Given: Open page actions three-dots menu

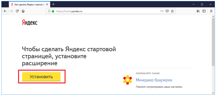Looking at the screenshot, I should pyautogui.click(x=162, y=11).
